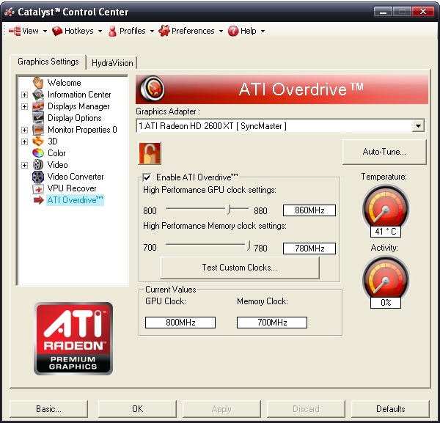This screenshot has height=423, width=440.
Task: Click the unlock padlock icon
Action: (x=150, y=153)
